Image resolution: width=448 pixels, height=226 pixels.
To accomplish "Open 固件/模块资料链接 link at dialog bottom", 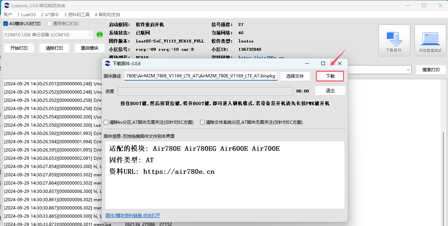I will coord(133,216).
